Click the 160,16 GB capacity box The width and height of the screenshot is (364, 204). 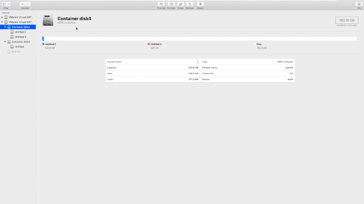click(x=346, y=20)
